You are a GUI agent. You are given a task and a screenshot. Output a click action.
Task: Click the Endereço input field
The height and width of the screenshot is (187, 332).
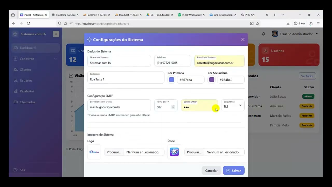pos(126,77)
